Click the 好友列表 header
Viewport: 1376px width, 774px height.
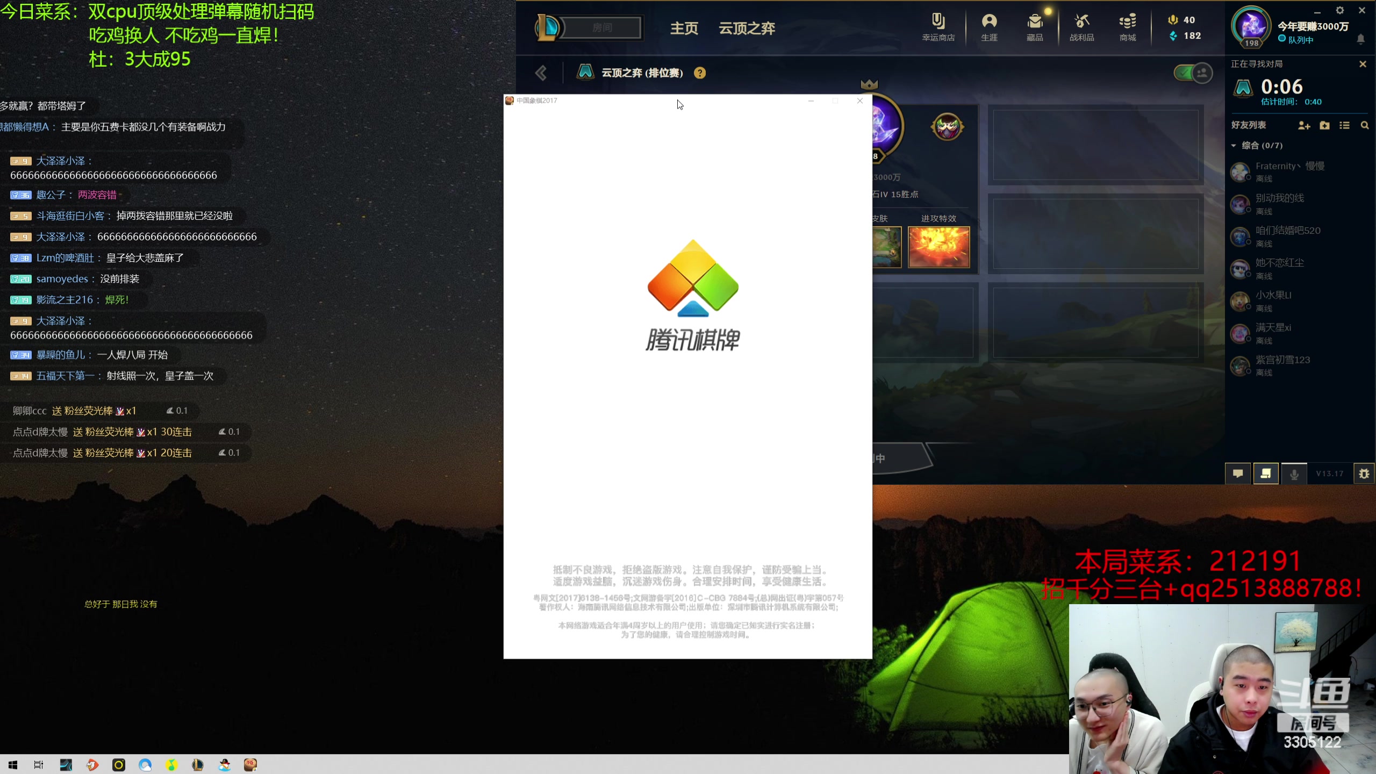click(1249, 125)
